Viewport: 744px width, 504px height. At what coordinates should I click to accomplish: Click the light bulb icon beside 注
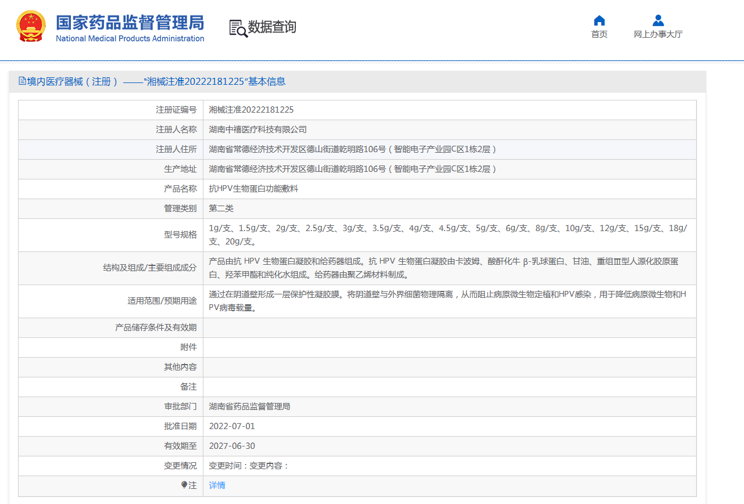point(185,485)
